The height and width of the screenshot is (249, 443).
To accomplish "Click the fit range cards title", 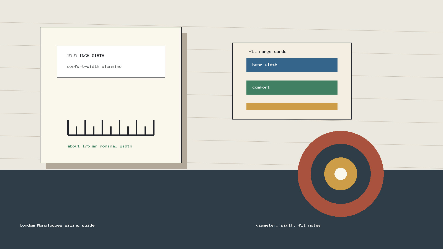I will tap(268, 51).
